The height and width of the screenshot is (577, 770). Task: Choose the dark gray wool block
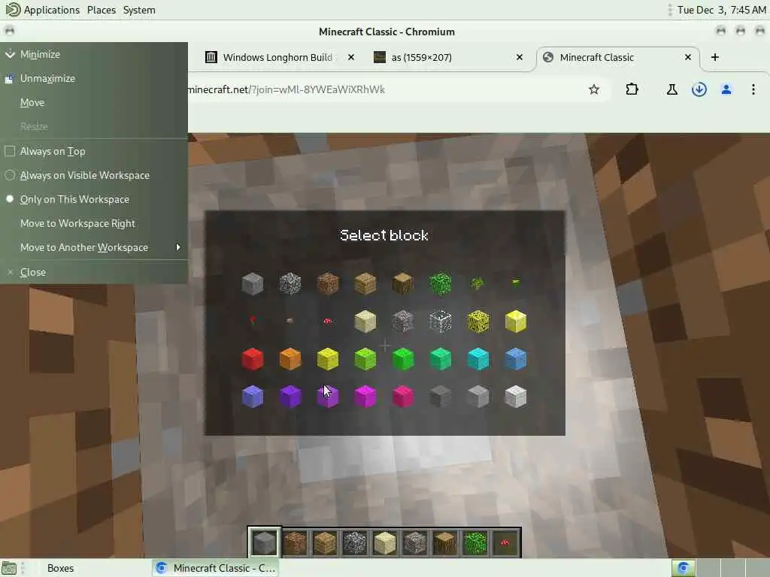tap(440, 397)
